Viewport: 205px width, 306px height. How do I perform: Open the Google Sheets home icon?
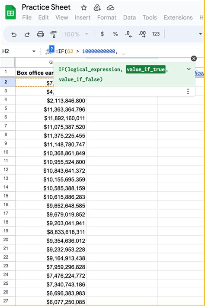pyautogui.click(x=10, y=12)
